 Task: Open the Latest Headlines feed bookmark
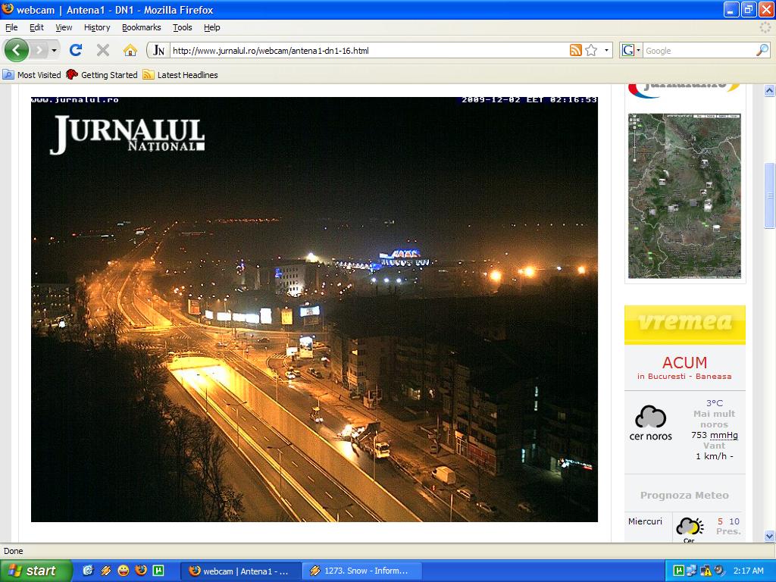coord(180,75)
